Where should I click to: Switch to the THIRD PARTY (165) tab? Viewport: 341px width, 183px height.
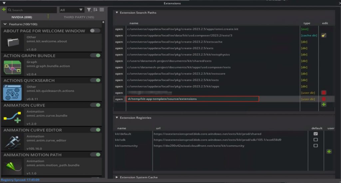[x=79, y=17]
